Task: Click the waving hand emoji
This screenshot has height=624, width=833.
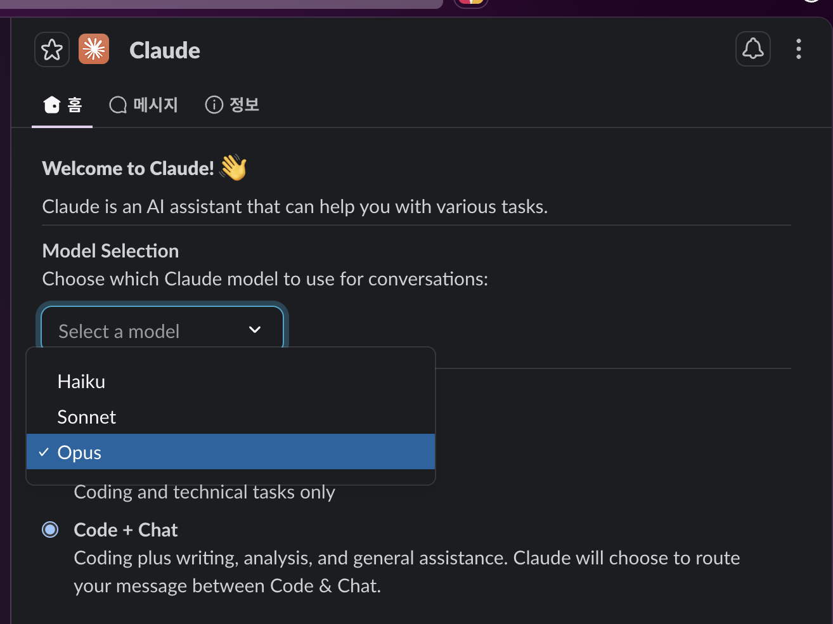Action: pyautogui.click(x=233, y=167)
